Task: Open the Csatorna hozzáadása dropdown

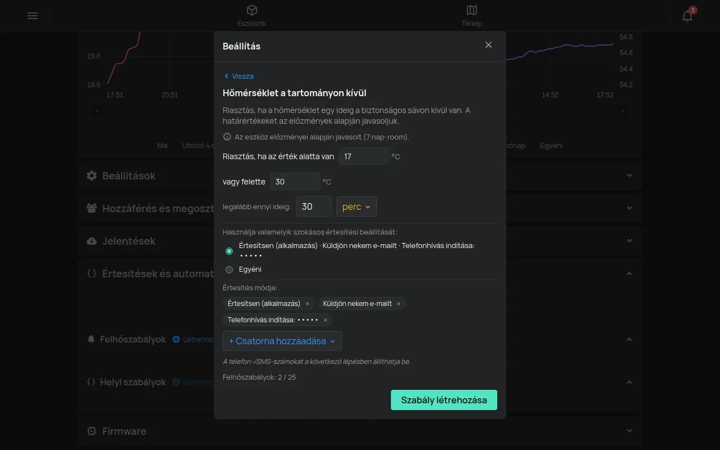Action: [282, 341]
